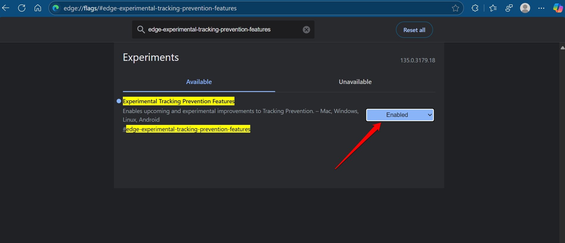Click the flag description starting 'Enables upcoming'
This screenshot has width=565, height=243.
[240, 115]
